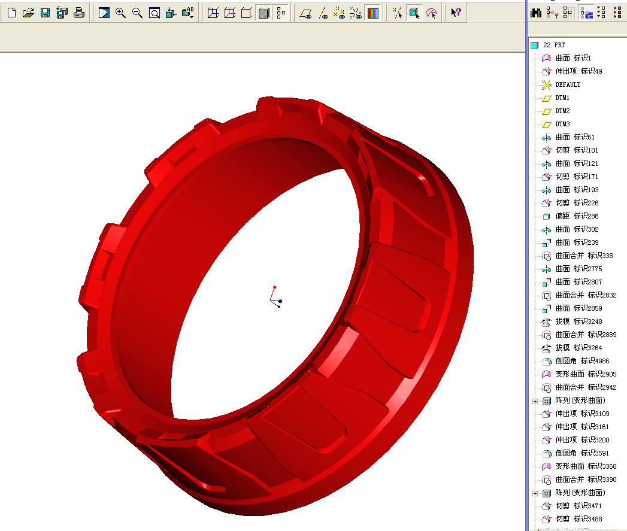
Task: Click the tree-style icon beside the shading button
Action: (x=281, y=13)
